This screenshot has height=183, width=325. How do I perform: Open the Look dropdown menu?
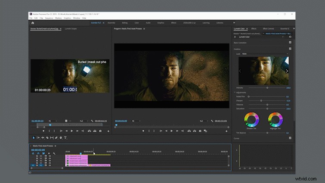[265, 54]
